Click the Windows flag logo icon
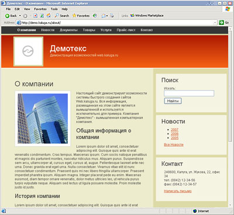 pos(228,9)
